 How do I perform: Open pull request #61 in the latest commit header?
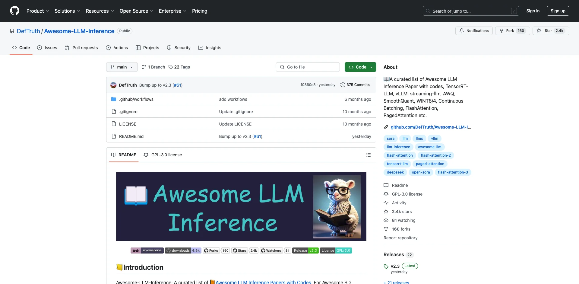point(178,85)
